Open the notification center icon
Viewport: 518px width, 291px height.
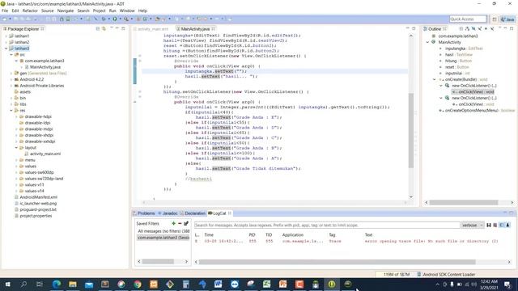point(507,284)
